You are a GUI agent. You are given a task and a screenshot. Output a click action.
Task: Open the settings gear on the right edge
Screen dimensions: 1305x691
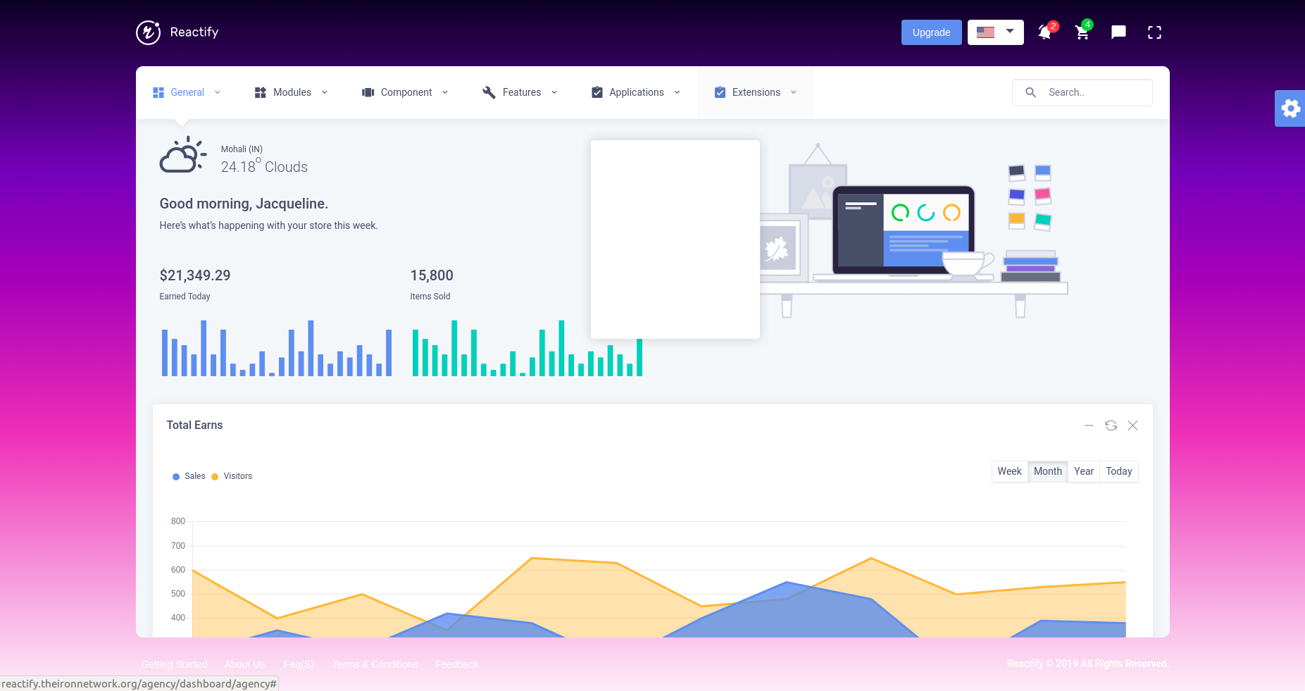pos(1291,108)
